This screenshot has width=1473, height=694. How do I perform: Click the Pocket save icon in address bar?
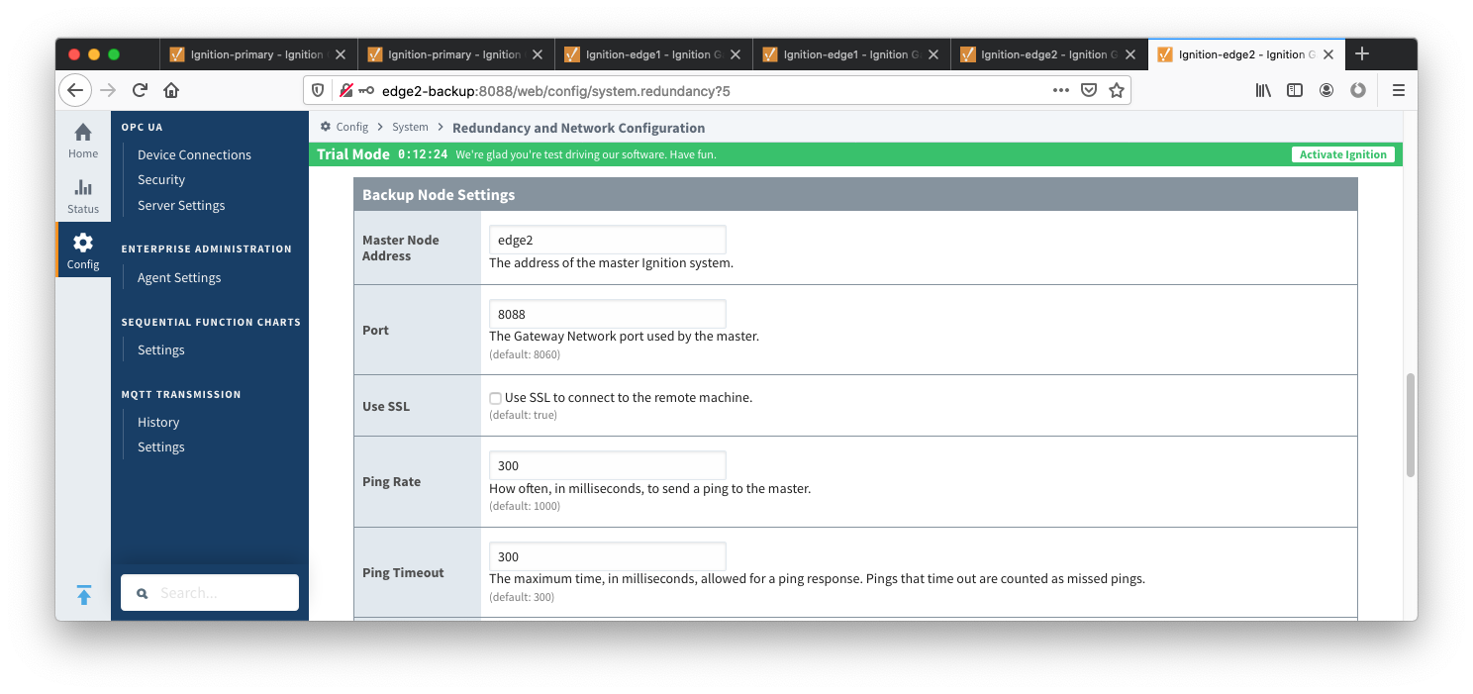tap(1089, 90)
